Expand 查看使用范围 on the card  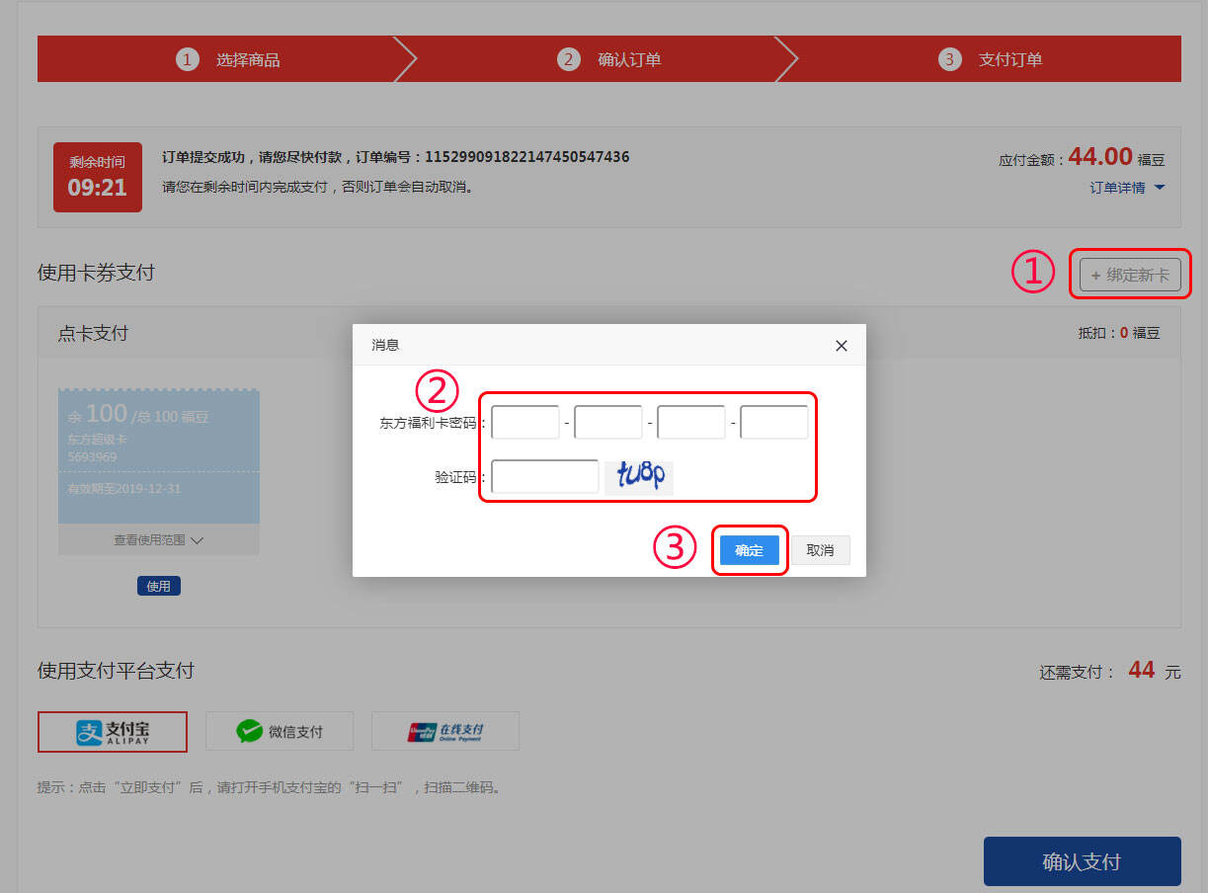pos(158,540)
